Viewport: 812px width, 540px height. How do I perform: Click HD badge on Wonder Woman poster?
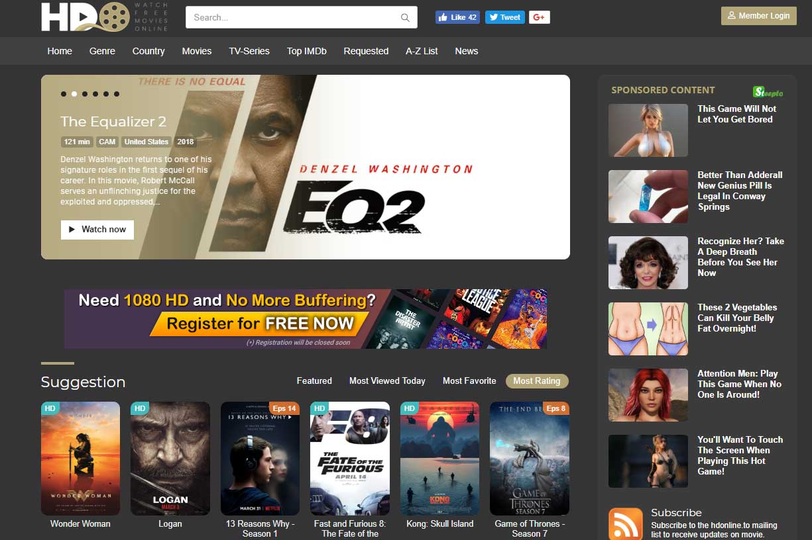[50, 408]
